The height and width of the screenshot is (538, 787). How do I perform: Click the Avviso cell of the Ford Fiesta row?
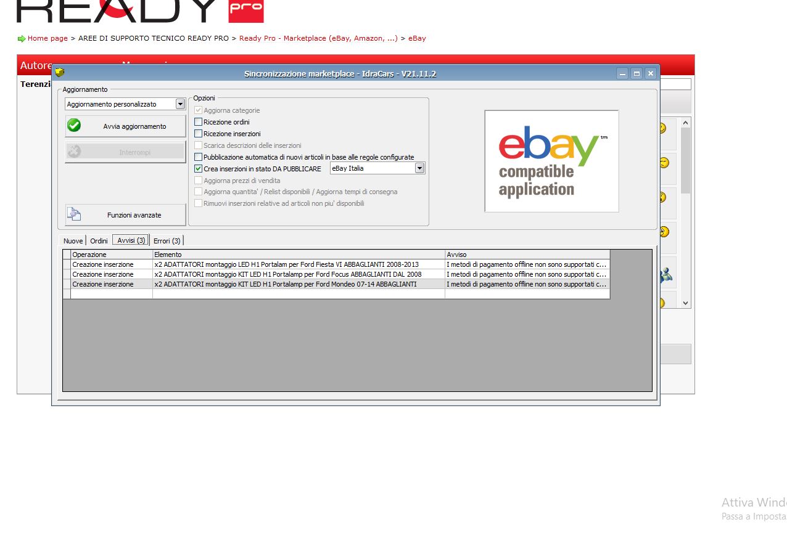click(x=527, y=264)
